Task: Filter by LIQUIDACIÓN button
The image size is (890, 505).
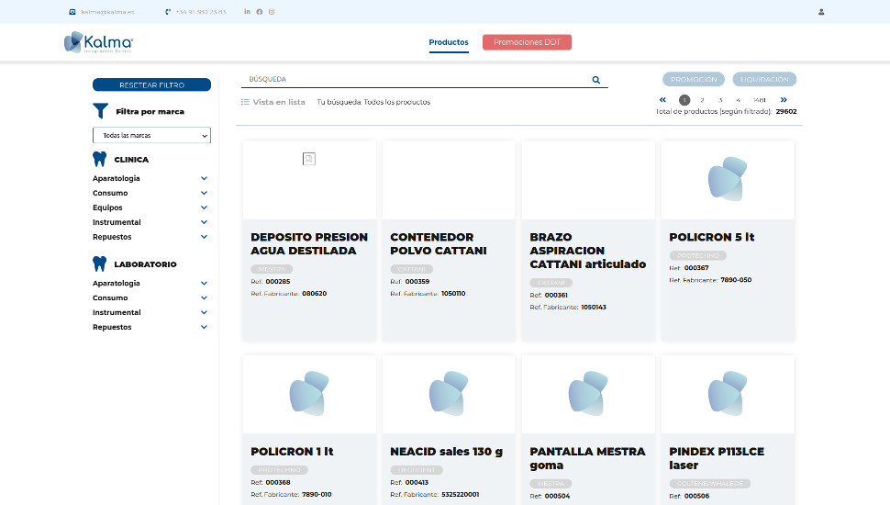Action: tap(764, 80)
